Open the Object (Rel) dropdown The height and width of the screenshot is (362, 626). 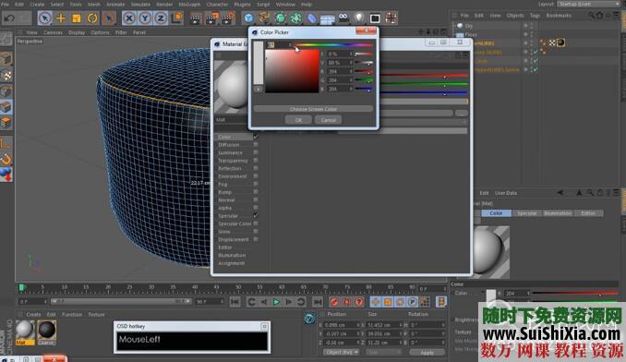[x=342, y=352]
